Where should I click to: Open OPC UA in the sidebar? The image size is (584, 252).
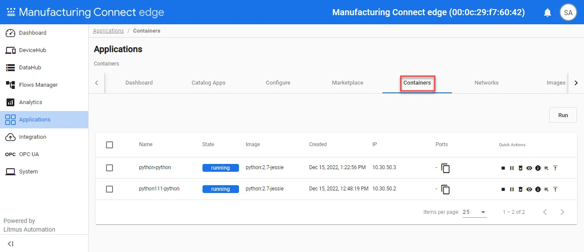[x=44, y=154]
